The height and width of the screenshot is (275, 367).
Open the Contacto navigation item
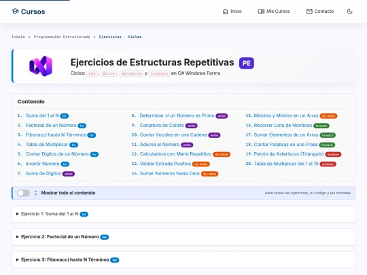click(320, 12)
